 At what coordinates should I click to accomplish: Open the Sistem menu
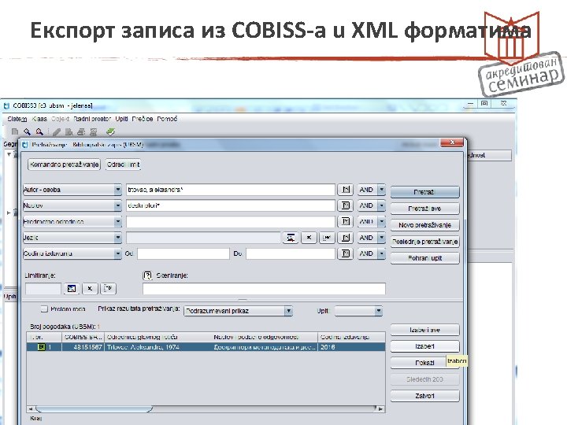(x=17, y=119)
